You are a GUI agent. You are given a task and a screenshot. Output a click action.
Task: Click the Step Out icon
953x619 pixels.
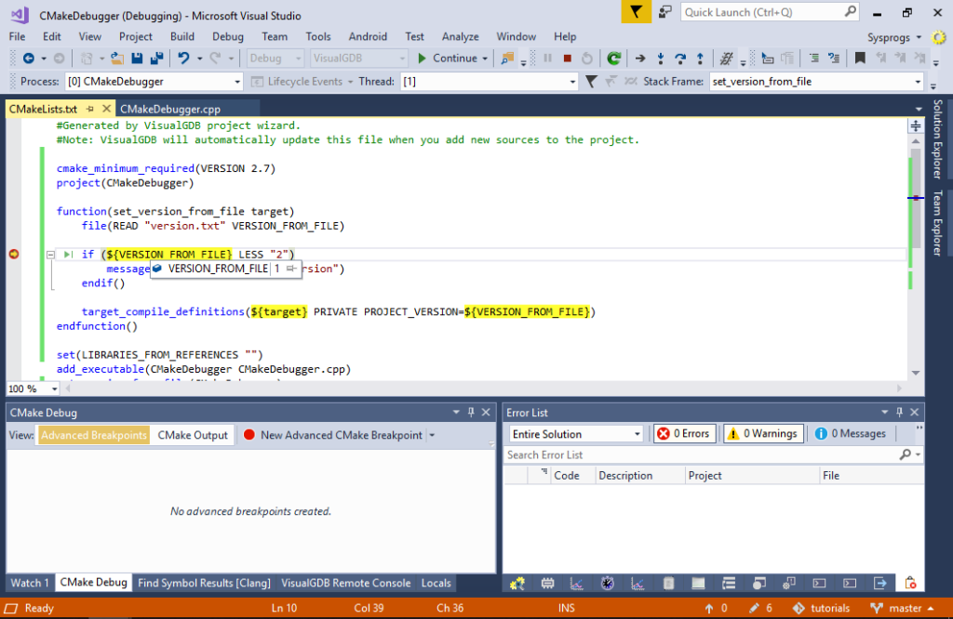coord(700,58)
